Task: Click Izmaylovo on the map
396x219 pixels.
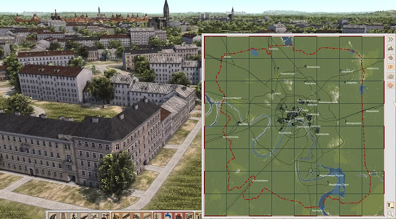Action: click(x=351, y=83)
